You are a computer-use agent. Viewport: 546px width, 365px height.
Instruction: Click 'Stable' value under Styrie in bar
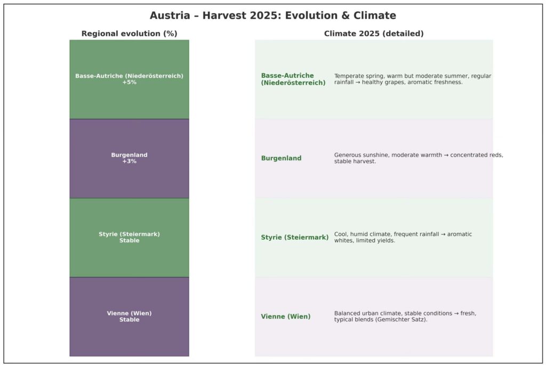click(129, 241)
